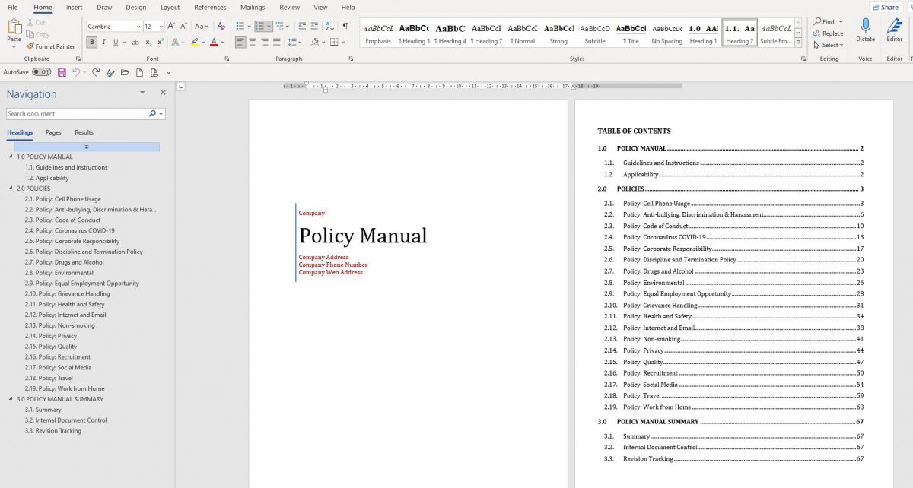Toggle Underline formatting
Viewport: 913px width, 488px height.
click(x=115, y=43)
